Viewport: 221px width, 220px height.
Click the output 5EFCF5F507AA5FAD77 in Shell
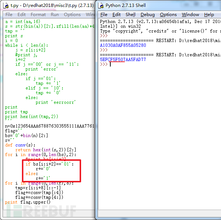(x=123, y=60)
